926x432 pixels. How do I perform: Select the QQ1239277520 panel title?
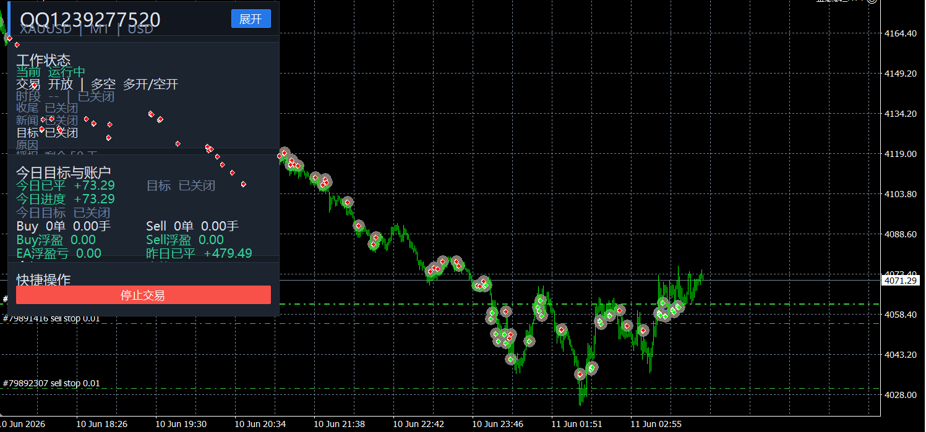coord(90,20)
